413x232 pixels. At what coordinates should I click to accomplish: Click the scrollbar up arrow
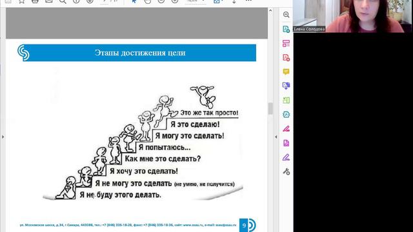click(x=270, y=10)
